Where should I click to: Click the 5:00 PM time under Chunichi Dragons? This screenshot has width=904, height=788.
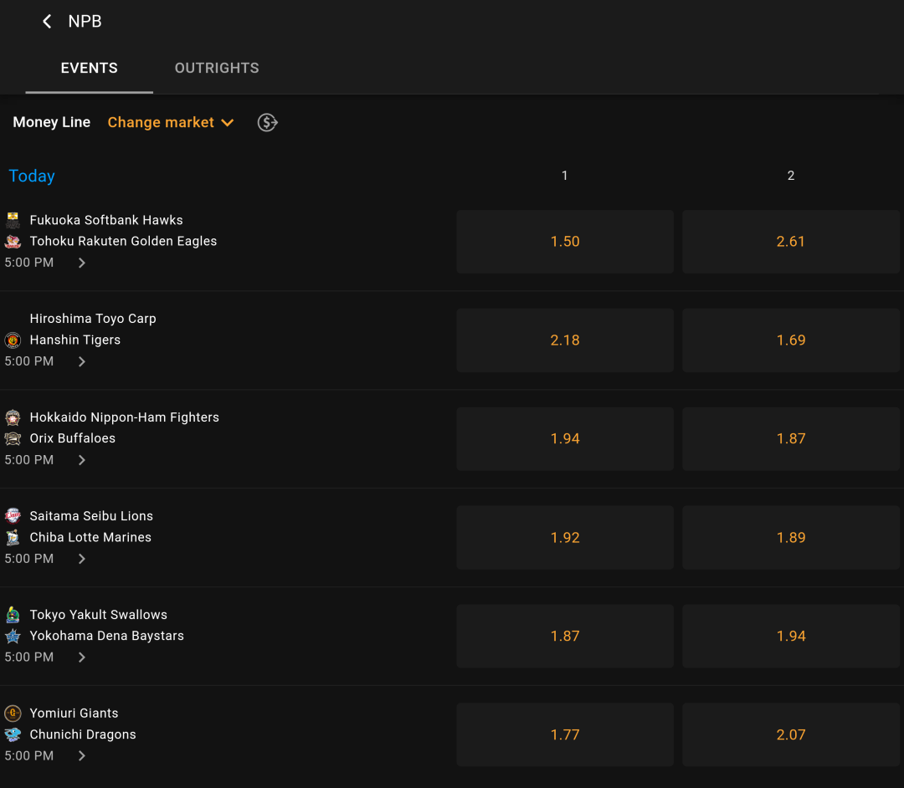[x=28, y=755]
